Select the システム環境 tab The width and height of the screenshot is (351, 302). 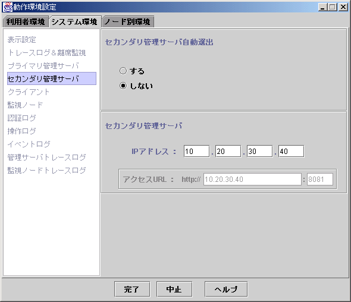pos(74,22)
